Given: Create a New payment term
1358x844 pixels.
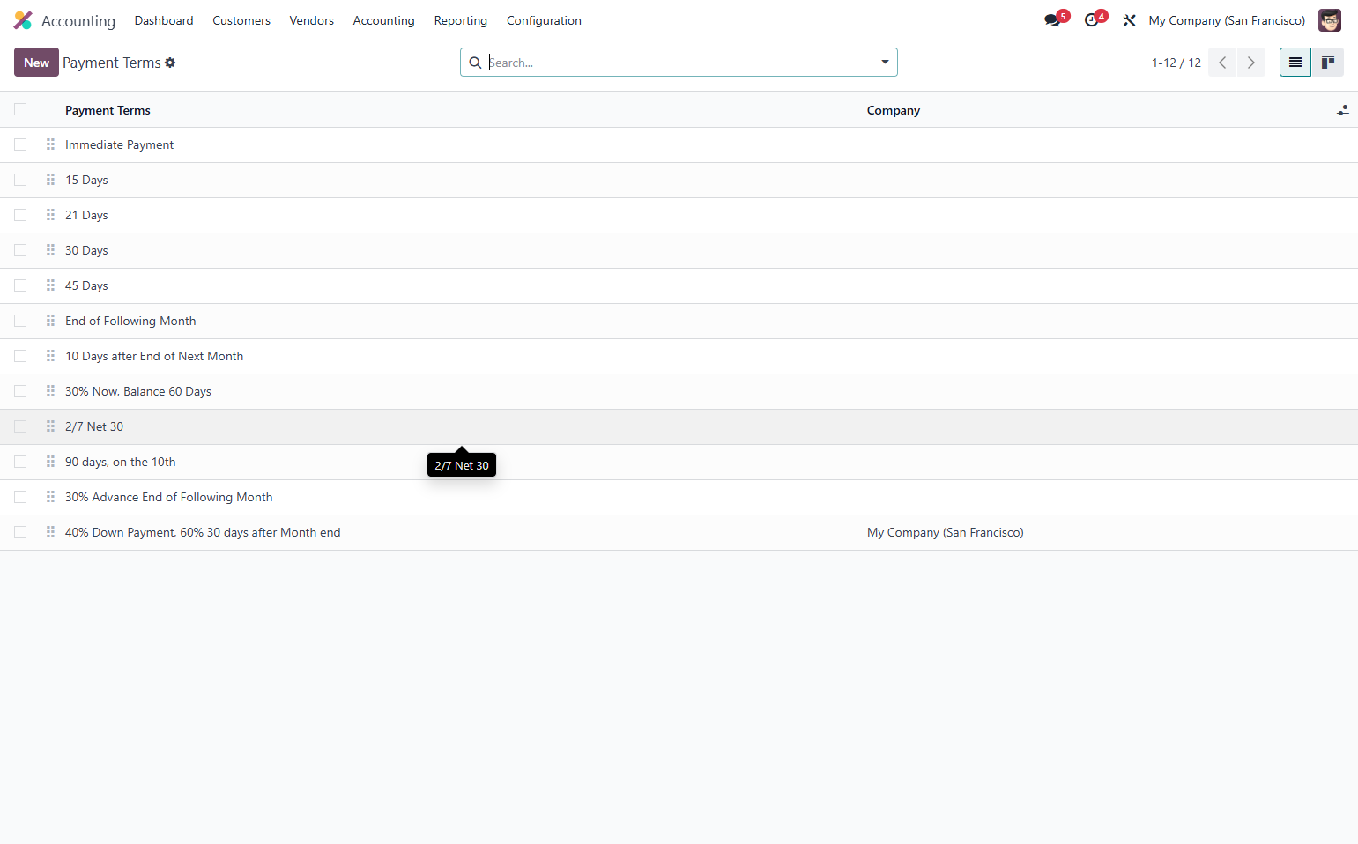Looking at the screenshot, I should (x=36, y=63).
